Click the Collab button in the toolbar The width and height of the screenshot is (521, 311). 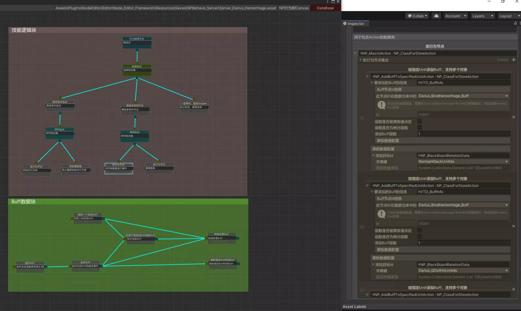click(417, 15)
